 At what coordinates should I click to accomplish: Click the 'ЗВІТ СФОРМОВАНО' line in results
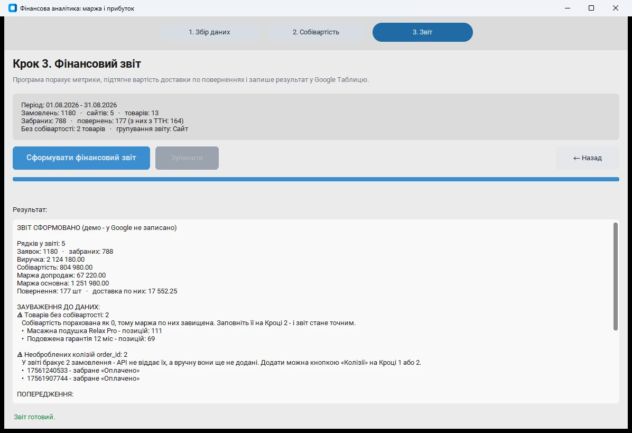(x=97, y=228)
